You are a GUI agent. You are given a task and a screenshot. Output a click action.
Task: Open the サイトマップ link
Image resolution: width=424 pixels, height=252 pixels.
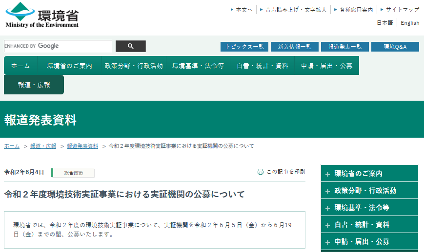[402, 10]
